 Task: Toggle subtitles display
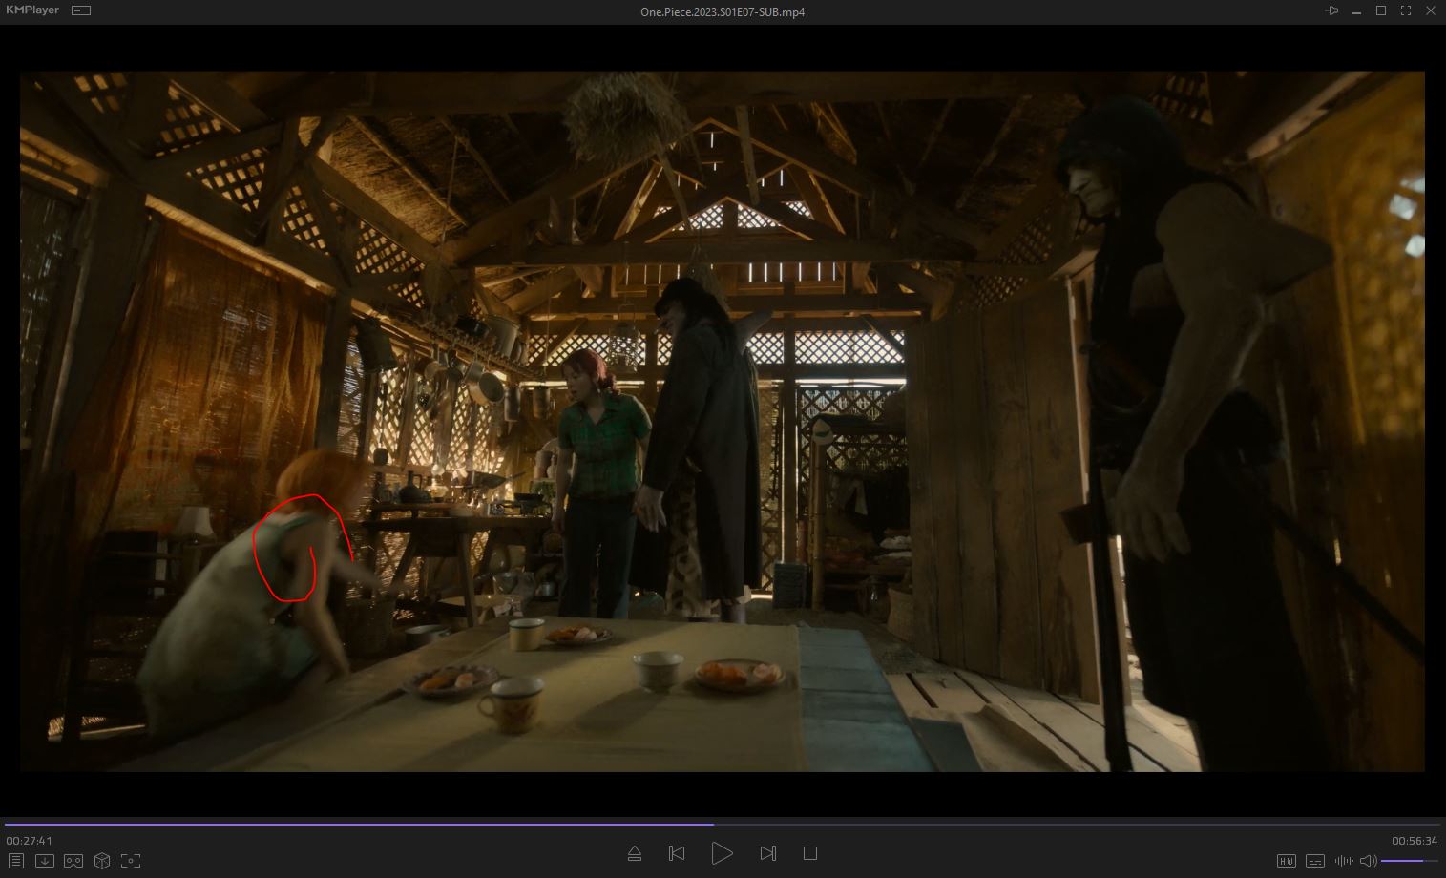[x=1315, y=861]
